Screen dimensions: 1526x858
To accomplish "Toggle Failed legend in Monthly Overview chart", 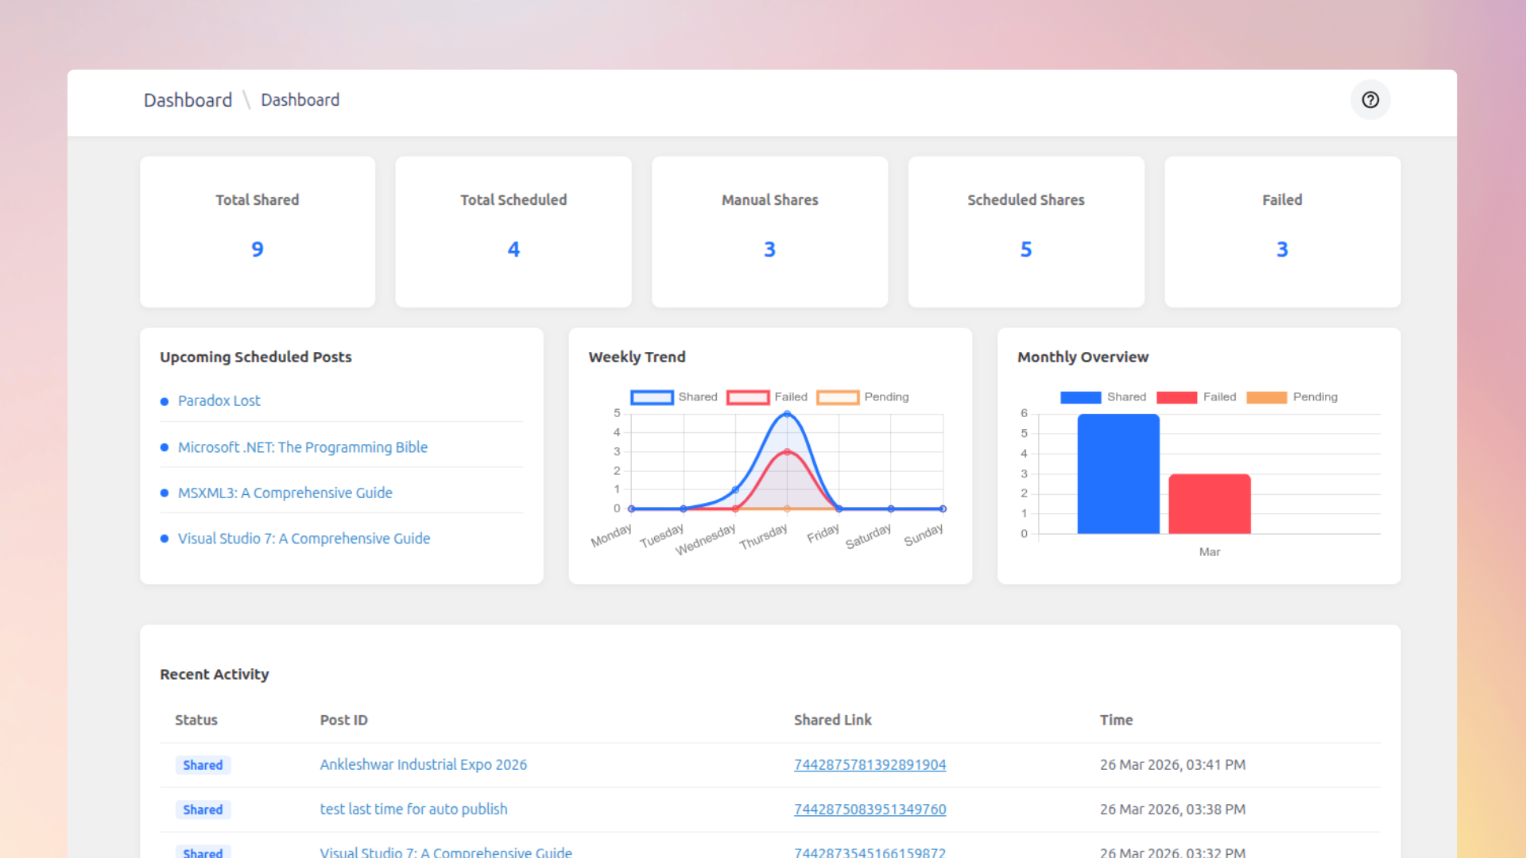I will coord(1196,397).
